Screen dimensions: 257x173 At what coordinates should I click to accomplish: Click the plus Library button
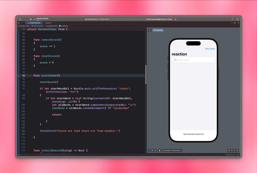coord(232,19)
